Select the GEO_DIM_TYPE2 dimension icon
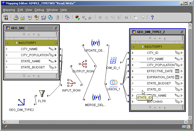The width and height of the screenshot is (194, 131). tap(21, 102)
